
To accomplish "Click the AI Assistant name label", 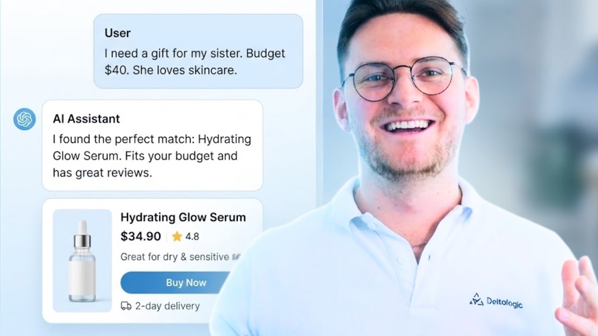I will point(86,119).
